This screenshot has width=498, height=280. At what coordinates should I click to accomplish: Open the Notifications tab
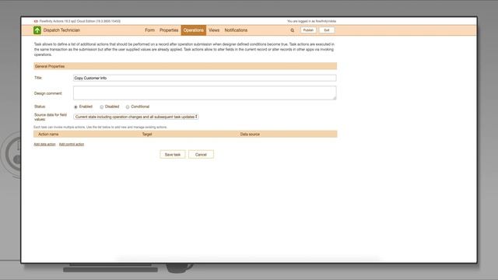point(236,30)
